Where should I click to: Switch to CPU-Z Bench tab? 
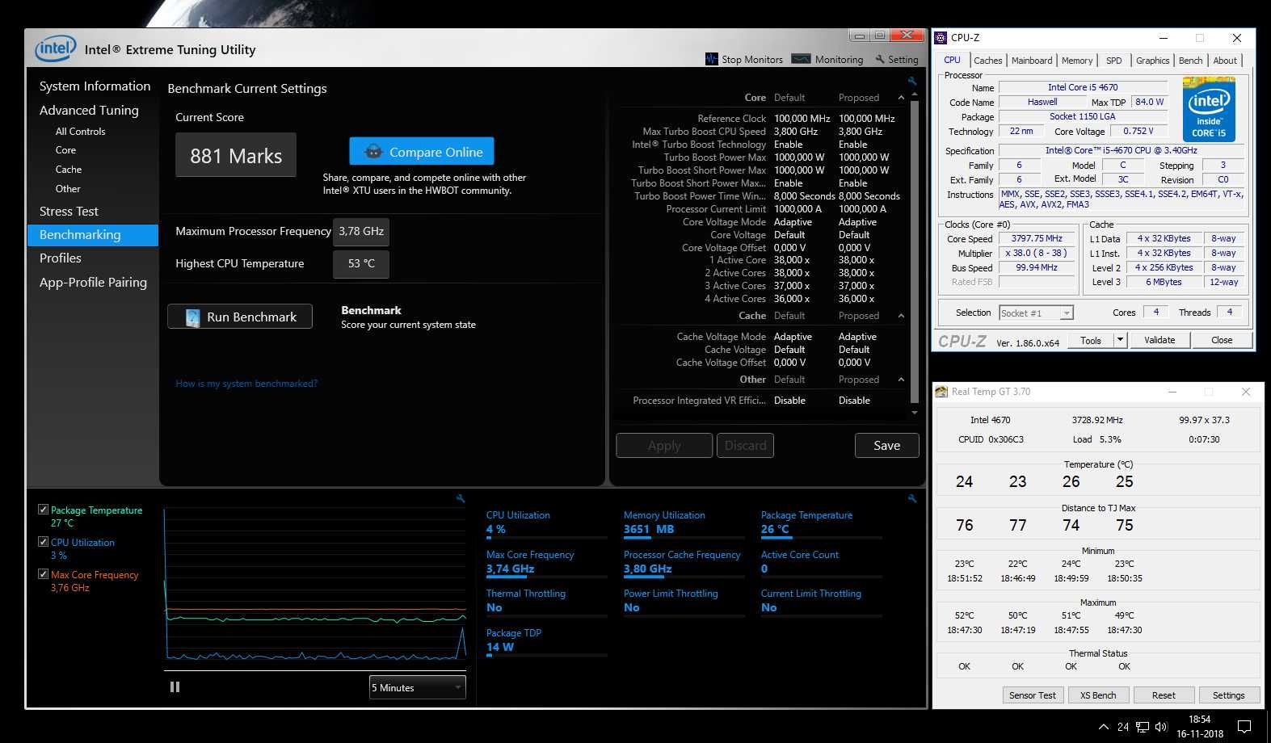pyautogui.click(x=1190, y=61)
